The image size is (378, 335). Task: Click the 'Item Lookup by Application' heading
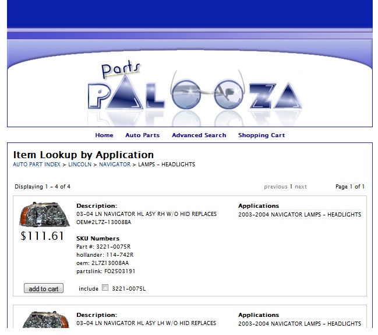83,155
